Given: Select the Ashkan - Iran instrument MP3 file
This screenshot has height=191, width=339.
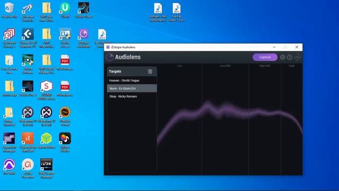Looking at the screenshot, I should (158, 12).
